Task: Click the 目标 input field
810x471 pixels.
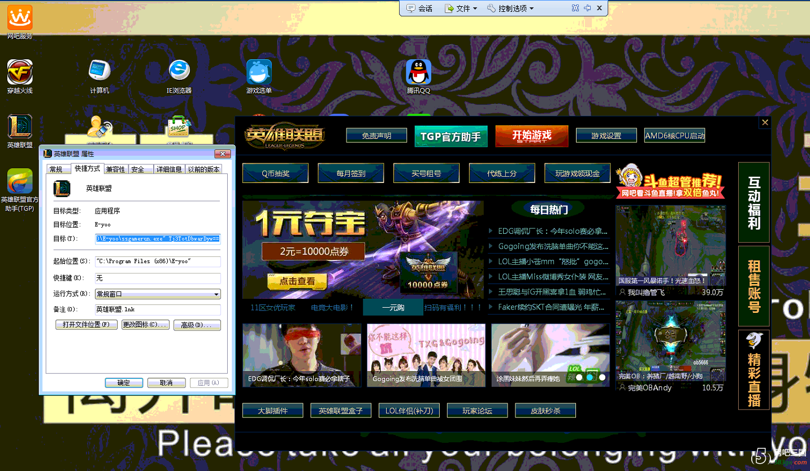Action: pos(158,239)
